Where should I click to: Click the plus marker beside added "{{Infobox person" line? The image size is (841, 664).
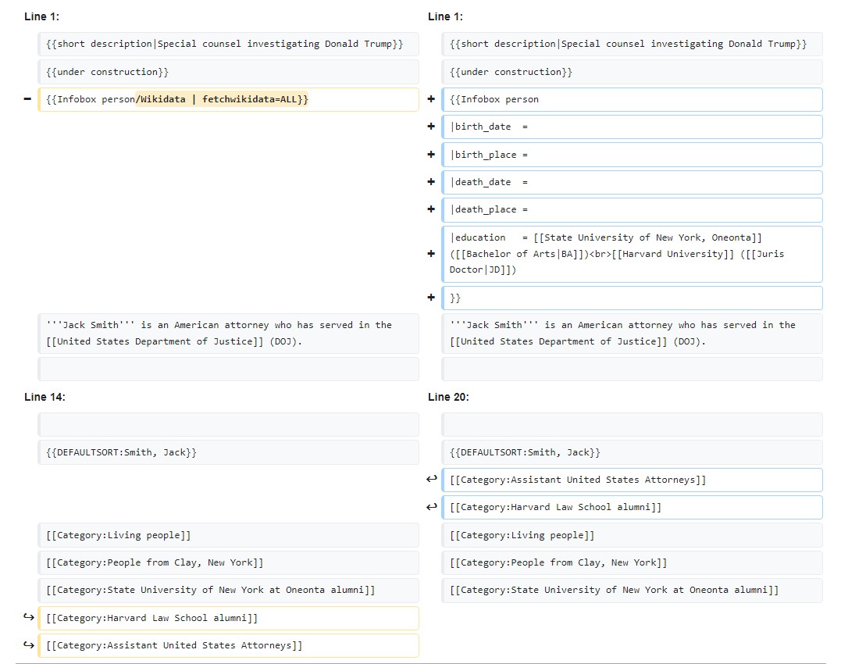[431, 99]
